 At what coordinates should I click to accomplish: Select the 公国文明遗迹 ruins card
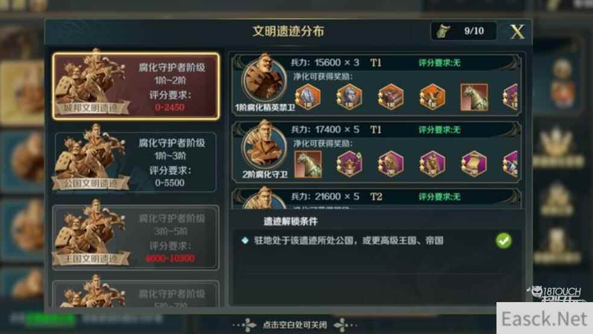click(136, 161)
